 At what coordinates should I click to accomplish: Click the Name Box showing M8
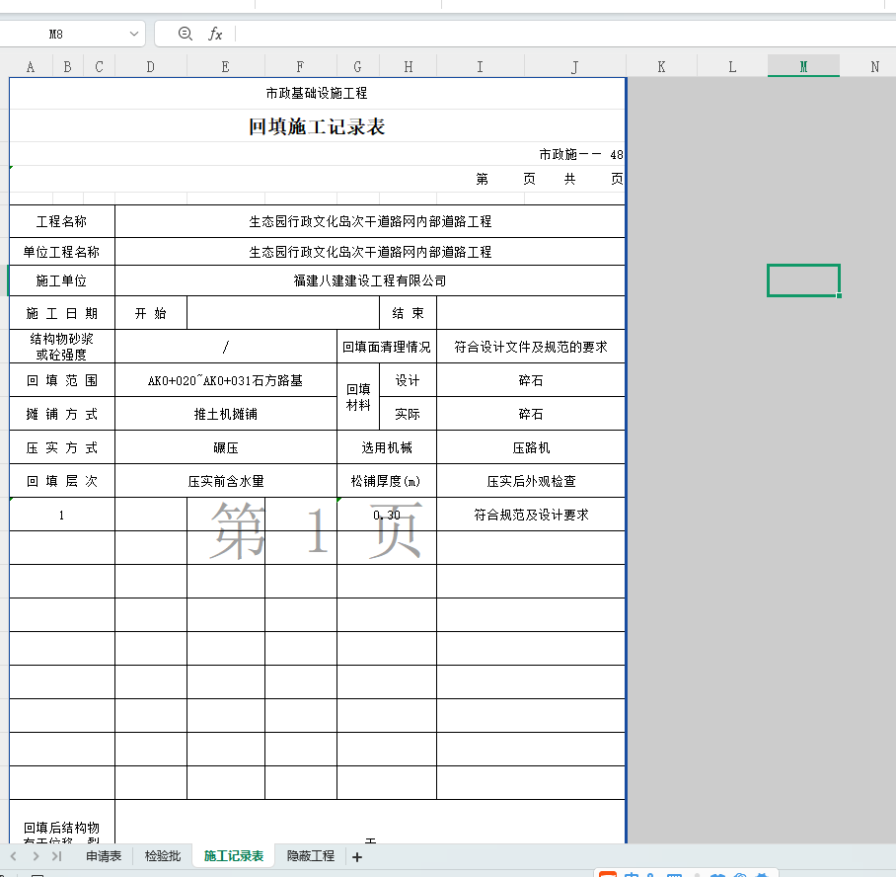pyautogui.click(x=59, y=34)
